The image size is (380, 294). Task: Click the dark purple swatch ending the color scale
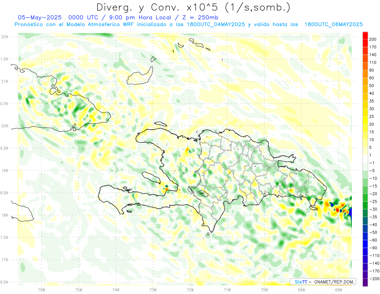click(365, 283)
